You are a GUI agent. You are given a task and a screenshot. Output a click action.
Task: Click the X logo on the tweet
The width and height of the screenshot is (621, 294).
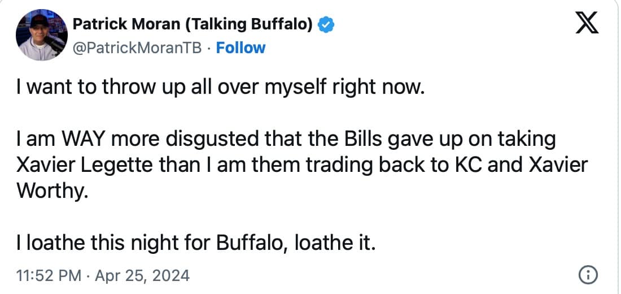click(x=587, y=25)
